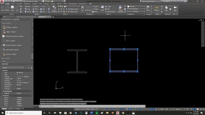Activate the Move command
Screen dimensions: 205x115
[28, 6]
